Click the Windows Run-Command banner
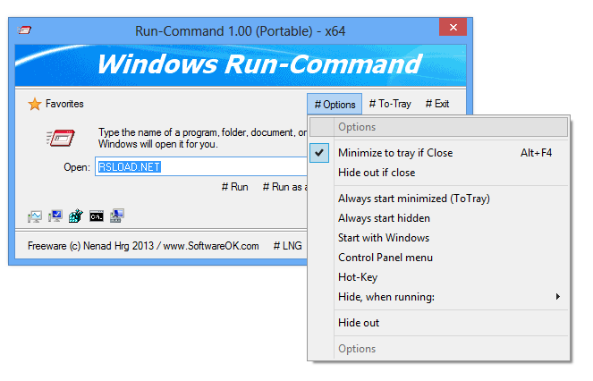593x381 pixels. click(x=241, y=65)
